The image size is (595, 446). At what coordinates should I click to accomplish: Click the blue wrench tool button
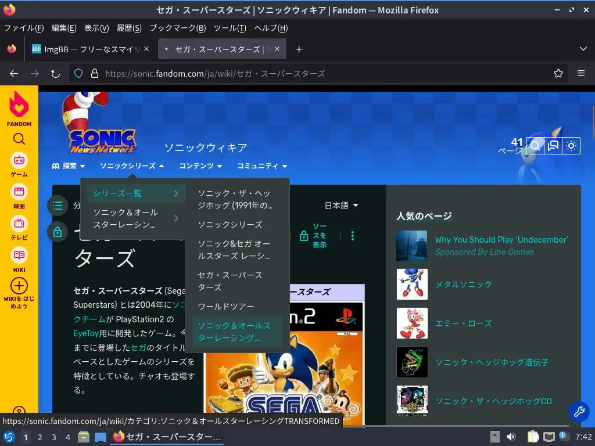(x=579, y=411)
